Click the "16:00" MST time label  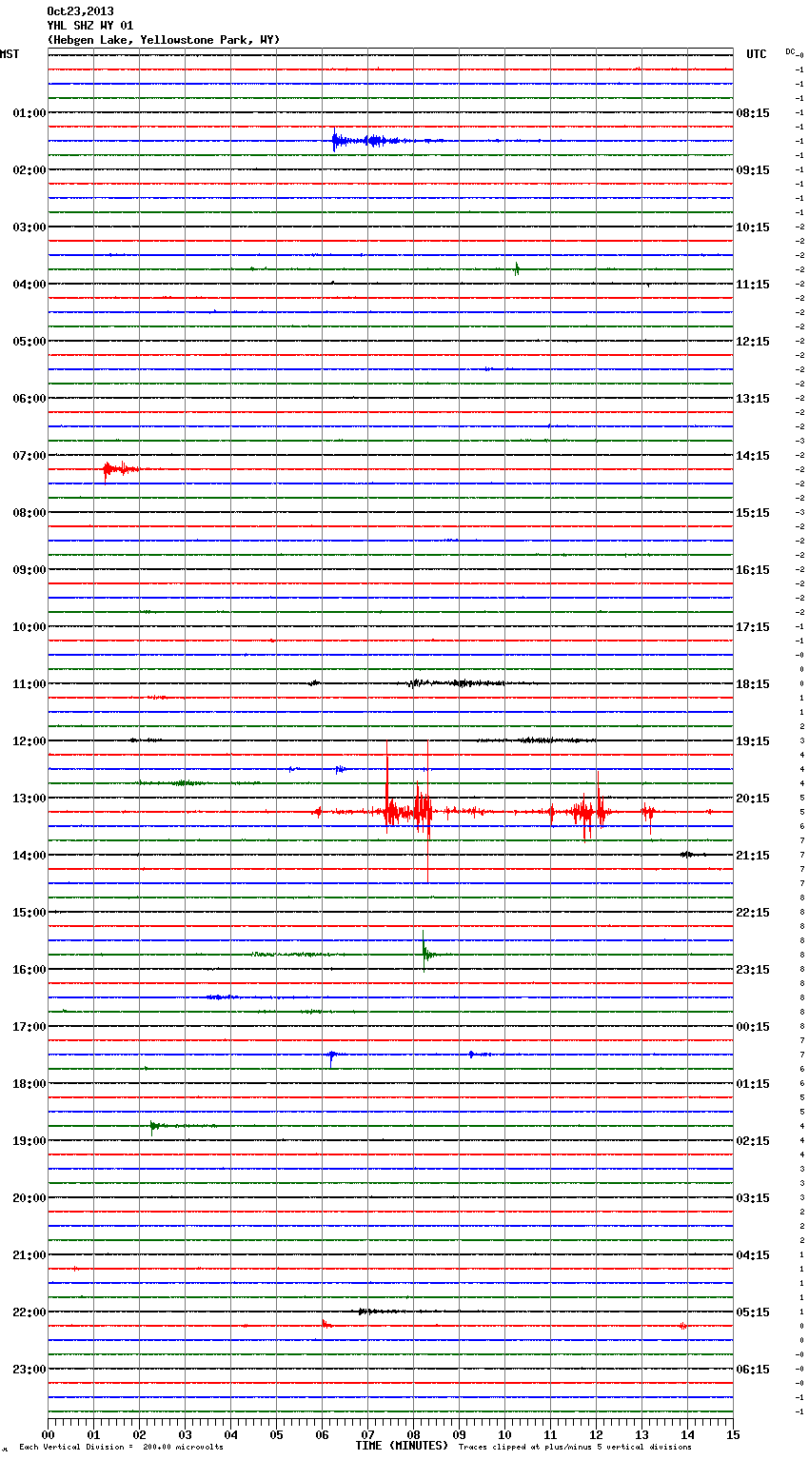(x=30, y=970)
